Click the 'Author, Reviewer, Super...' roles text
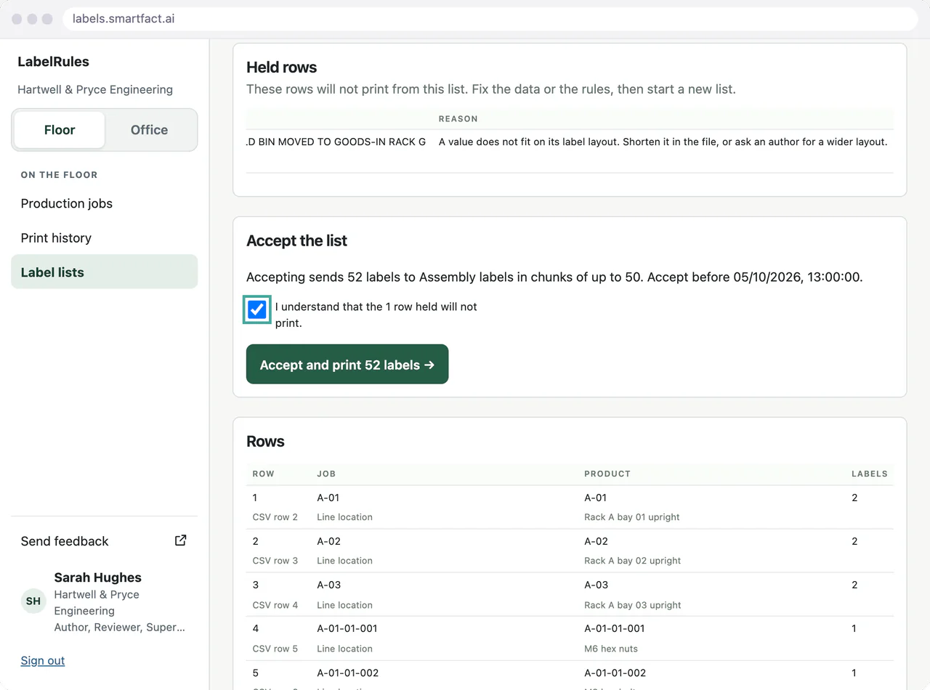 tap(120, 627)
